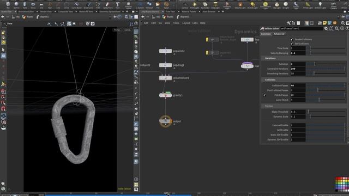Select the Metaball shelf tool
Screen dimensions: 349x196
click(x=149, y=5)
